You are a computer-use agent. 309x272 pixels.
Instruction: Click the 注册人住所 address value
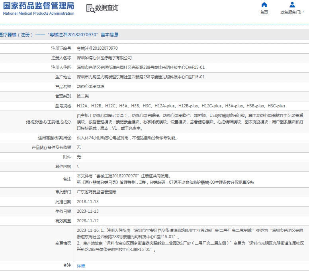click(141, 67)
